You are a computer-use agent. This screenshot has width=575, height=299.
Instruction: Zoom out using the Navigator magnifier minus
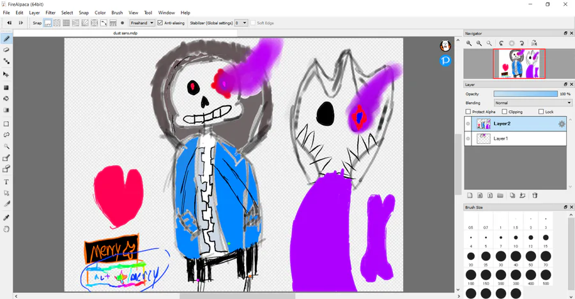(479, 43)
